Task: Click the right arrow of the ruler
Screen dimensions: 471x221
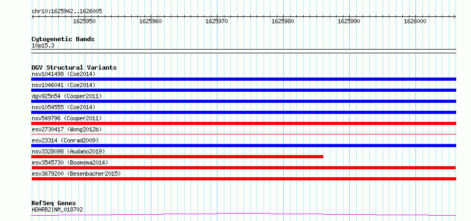Action: pyautogui.click(x=455, y=17)
